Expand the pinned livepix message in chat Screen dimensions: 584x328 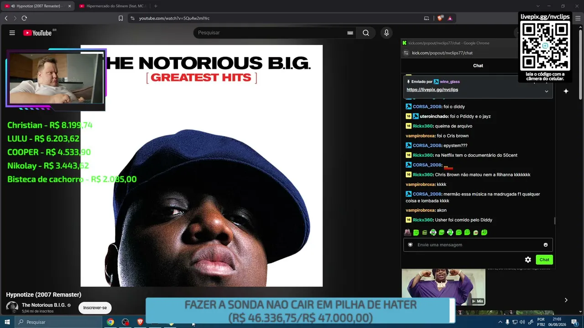coord(546,91)
